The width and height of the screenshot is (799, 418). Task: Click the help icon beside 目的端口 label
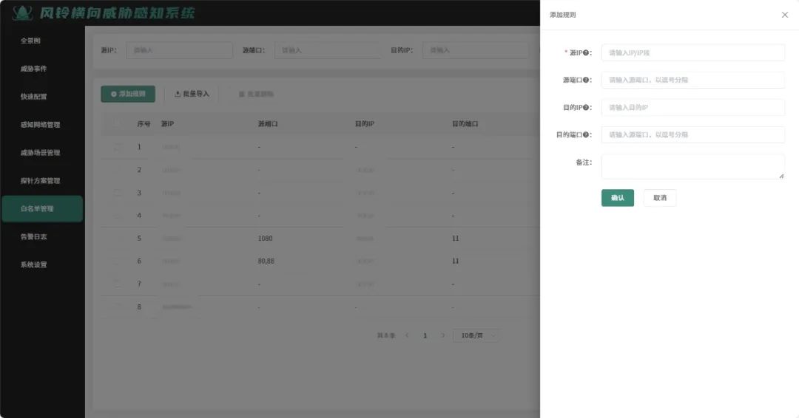click(585, 135)
